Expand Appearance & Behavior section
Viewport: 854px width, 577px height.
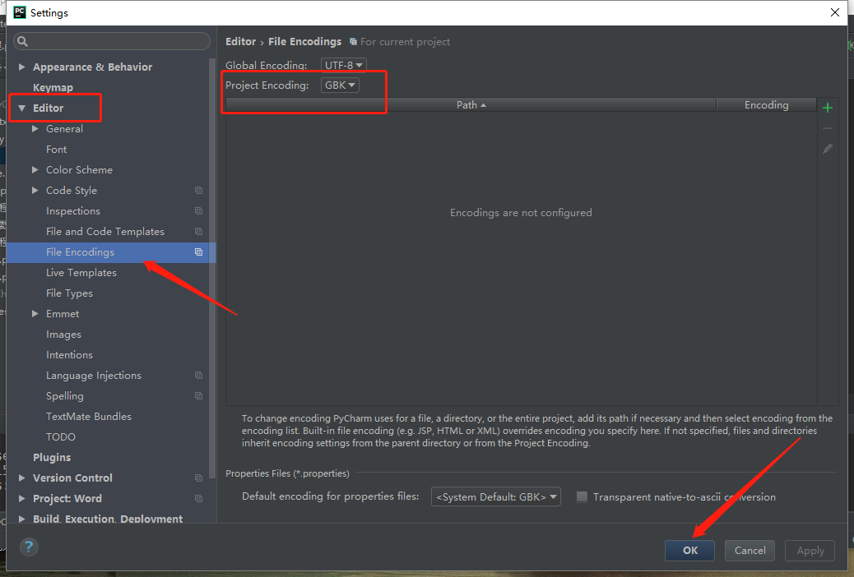tap(21, 67)
